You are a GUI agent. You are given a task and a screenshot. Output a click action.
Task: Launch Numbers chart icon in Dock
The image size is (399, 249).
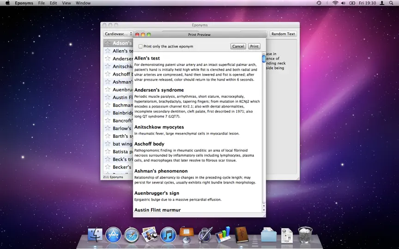pyautogui.click(x=223, y=234)
